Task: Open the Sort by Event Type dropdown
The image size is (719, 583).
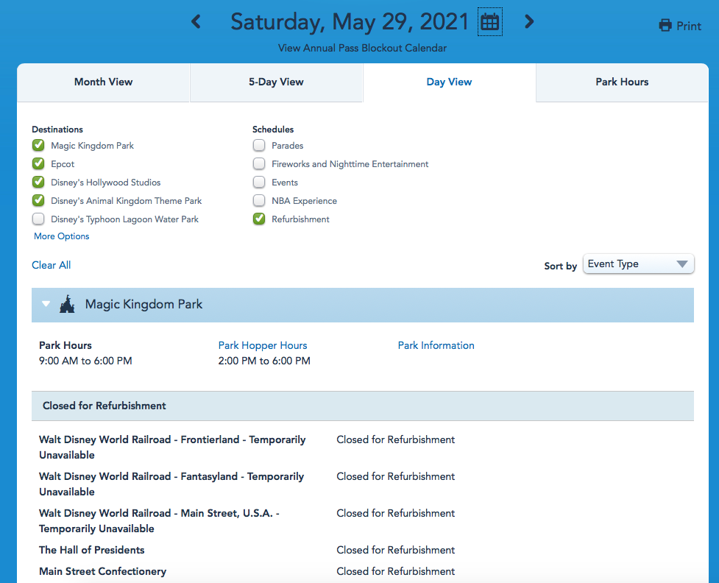Action: [638, 264]
